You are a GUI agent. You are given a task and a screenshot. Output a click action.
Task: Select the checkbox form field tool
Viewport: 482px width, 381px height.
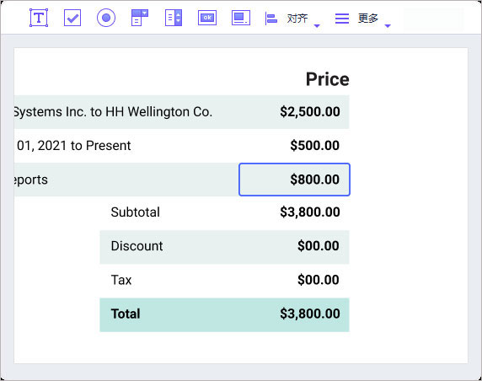coord(72,18)
